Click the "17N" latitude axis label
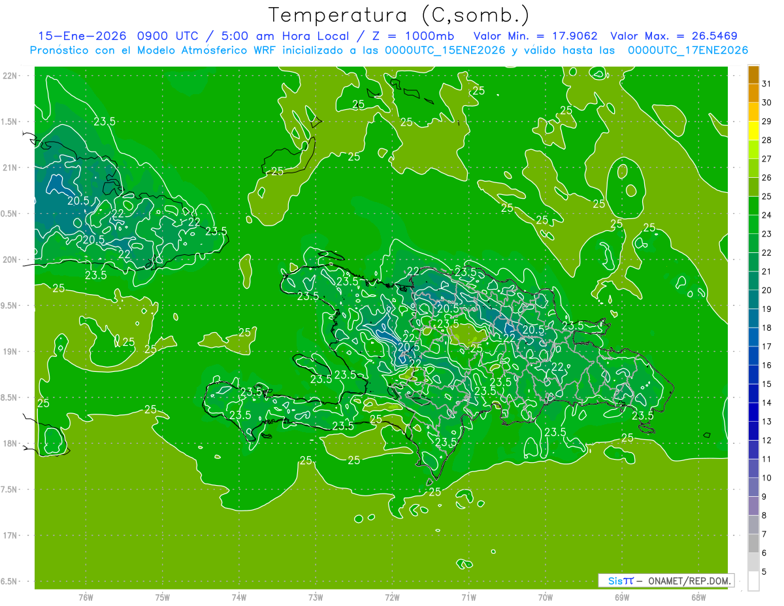784x606 pixels. [10, 535]
